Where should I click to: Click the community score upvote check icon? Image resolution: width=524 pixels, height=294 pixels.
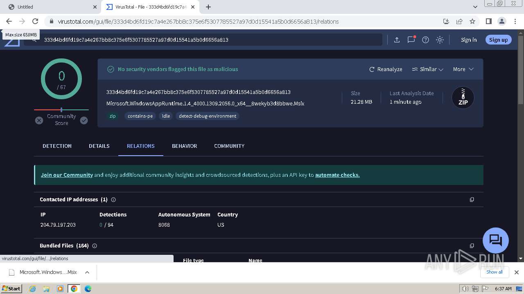coord(84,120)
